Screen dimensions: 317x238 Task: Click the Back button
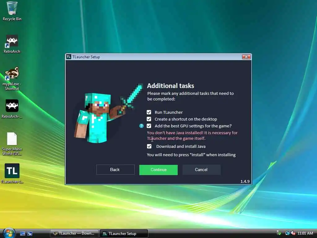point(115,170)
